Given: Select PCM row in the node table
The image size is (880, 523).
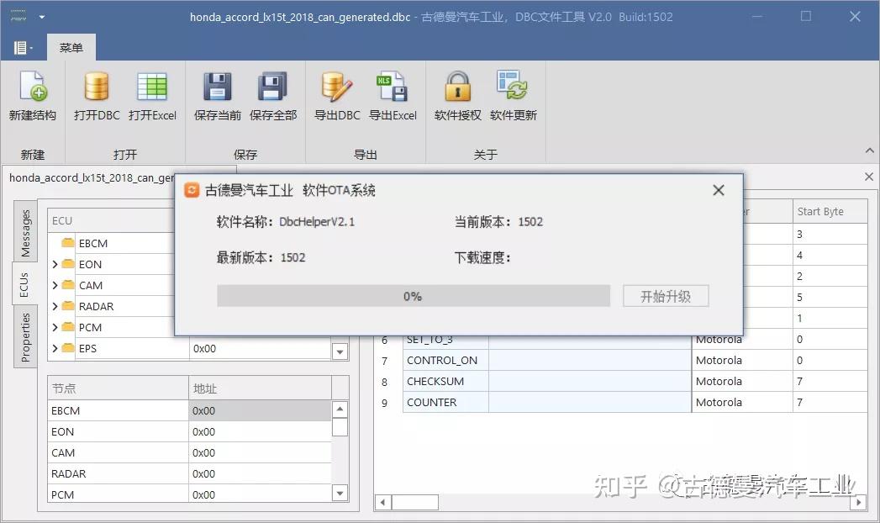Looking at the screenshot, I should tap(189, 494).
